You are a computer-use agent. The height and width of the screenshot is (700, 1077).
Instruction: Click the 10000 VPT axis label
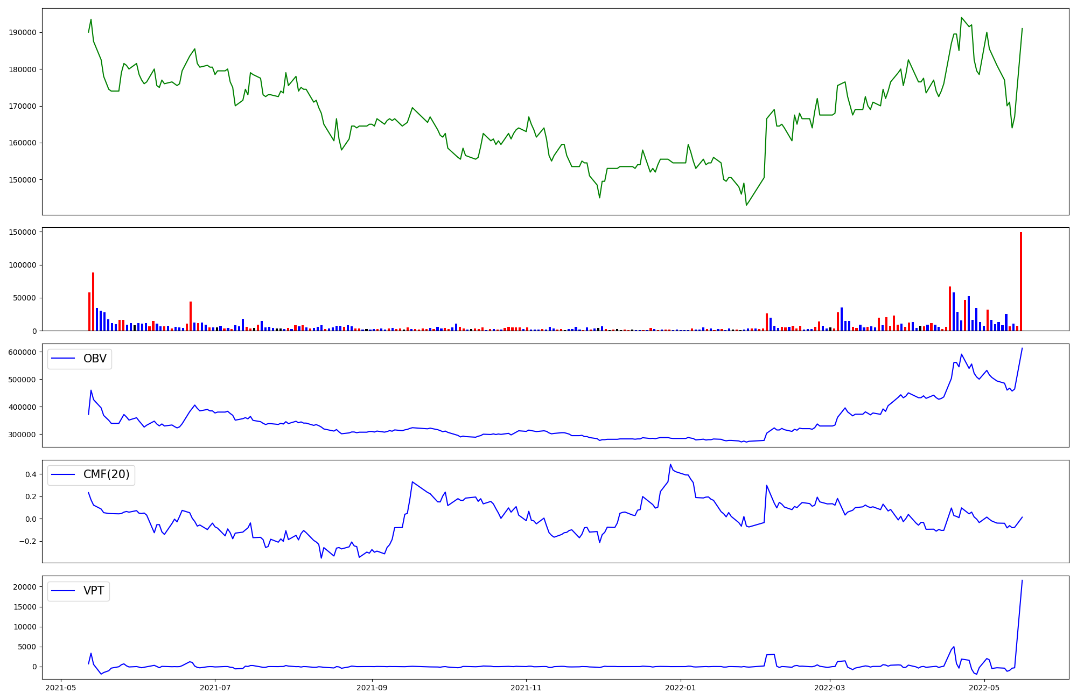coord(25,627)
